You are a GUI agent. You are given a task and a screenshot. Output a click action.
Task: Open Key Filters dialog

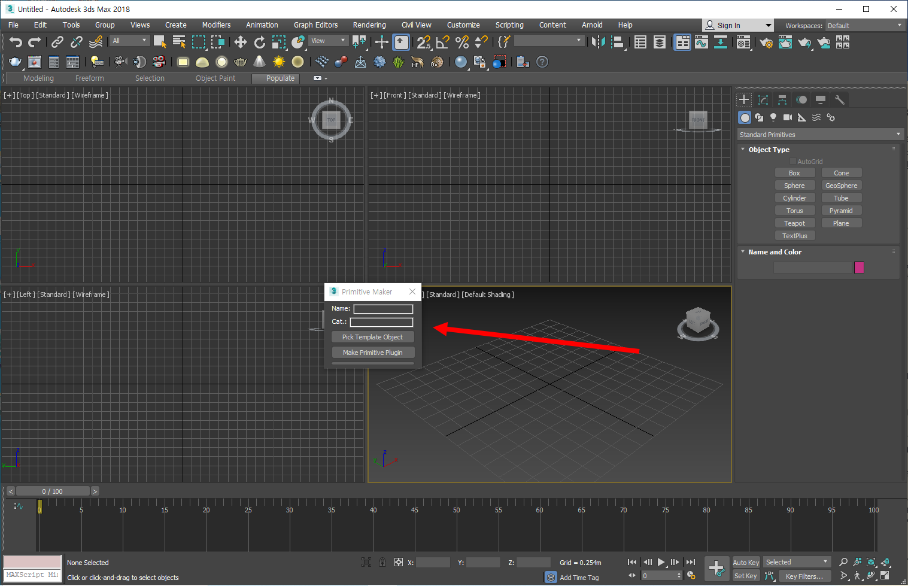click(804, 576)
